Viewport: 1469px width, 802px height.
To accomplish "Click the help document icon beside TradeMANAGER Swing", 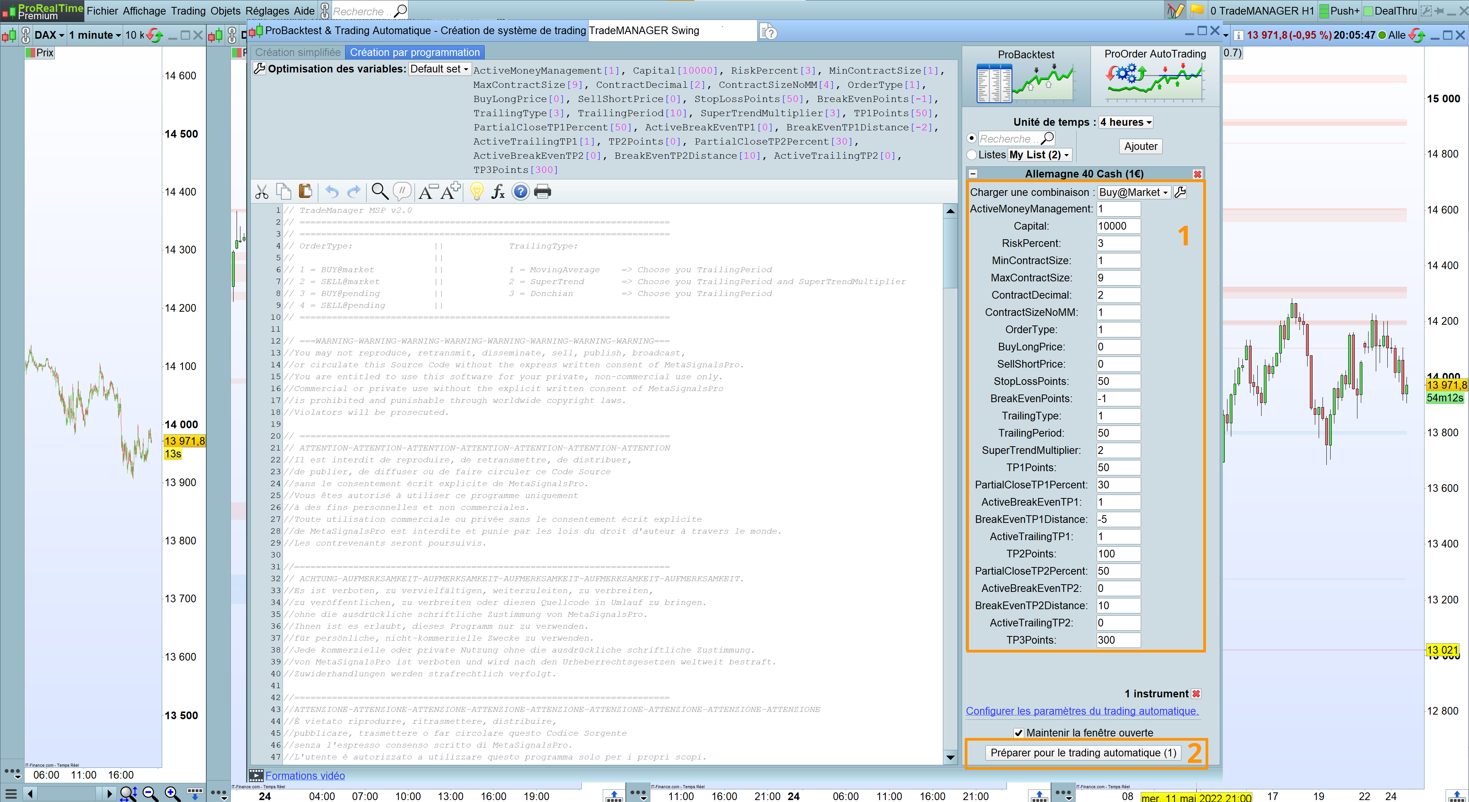I will pyautogui.click(x=768, y=32).
